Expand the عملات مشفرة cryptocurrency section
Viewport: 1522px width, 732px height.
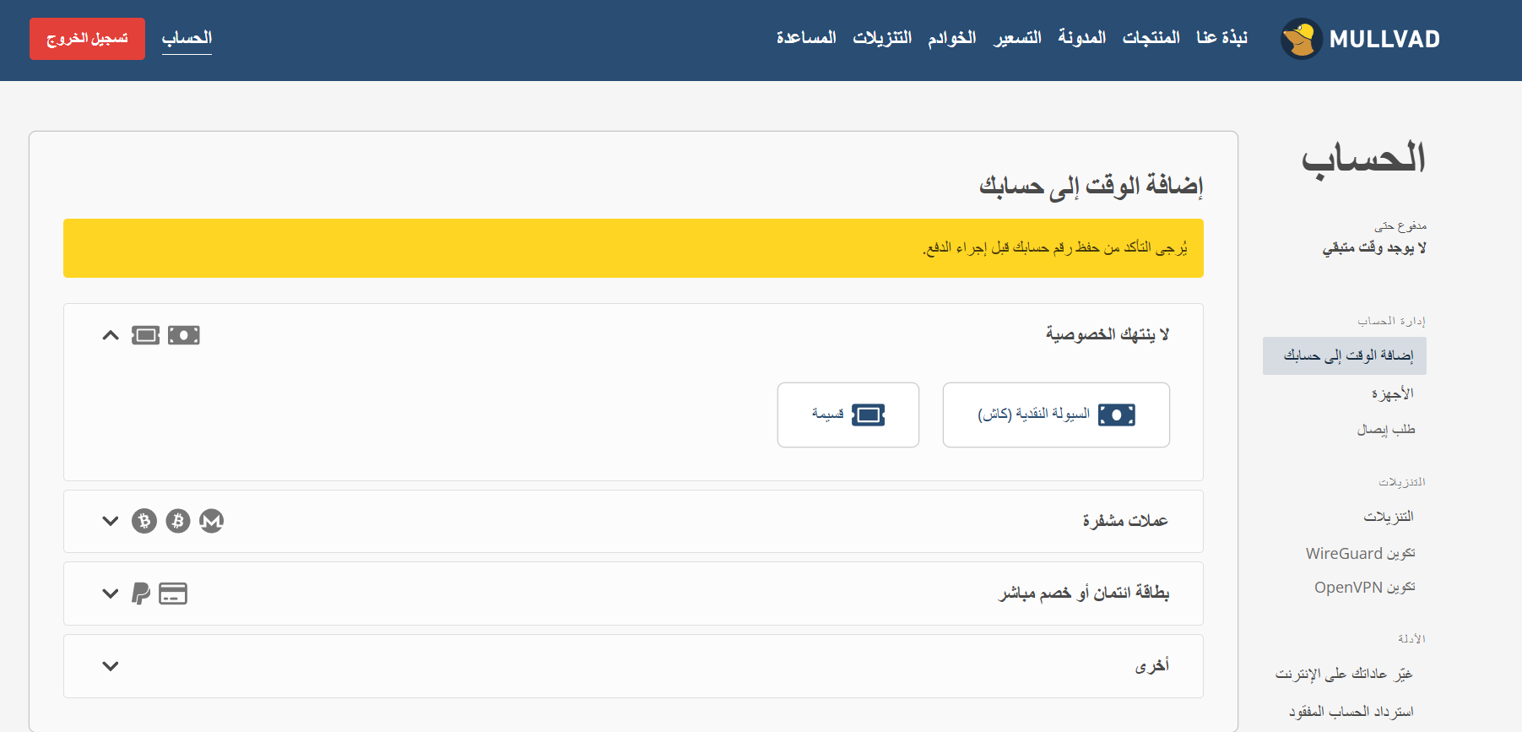point(111,521)
